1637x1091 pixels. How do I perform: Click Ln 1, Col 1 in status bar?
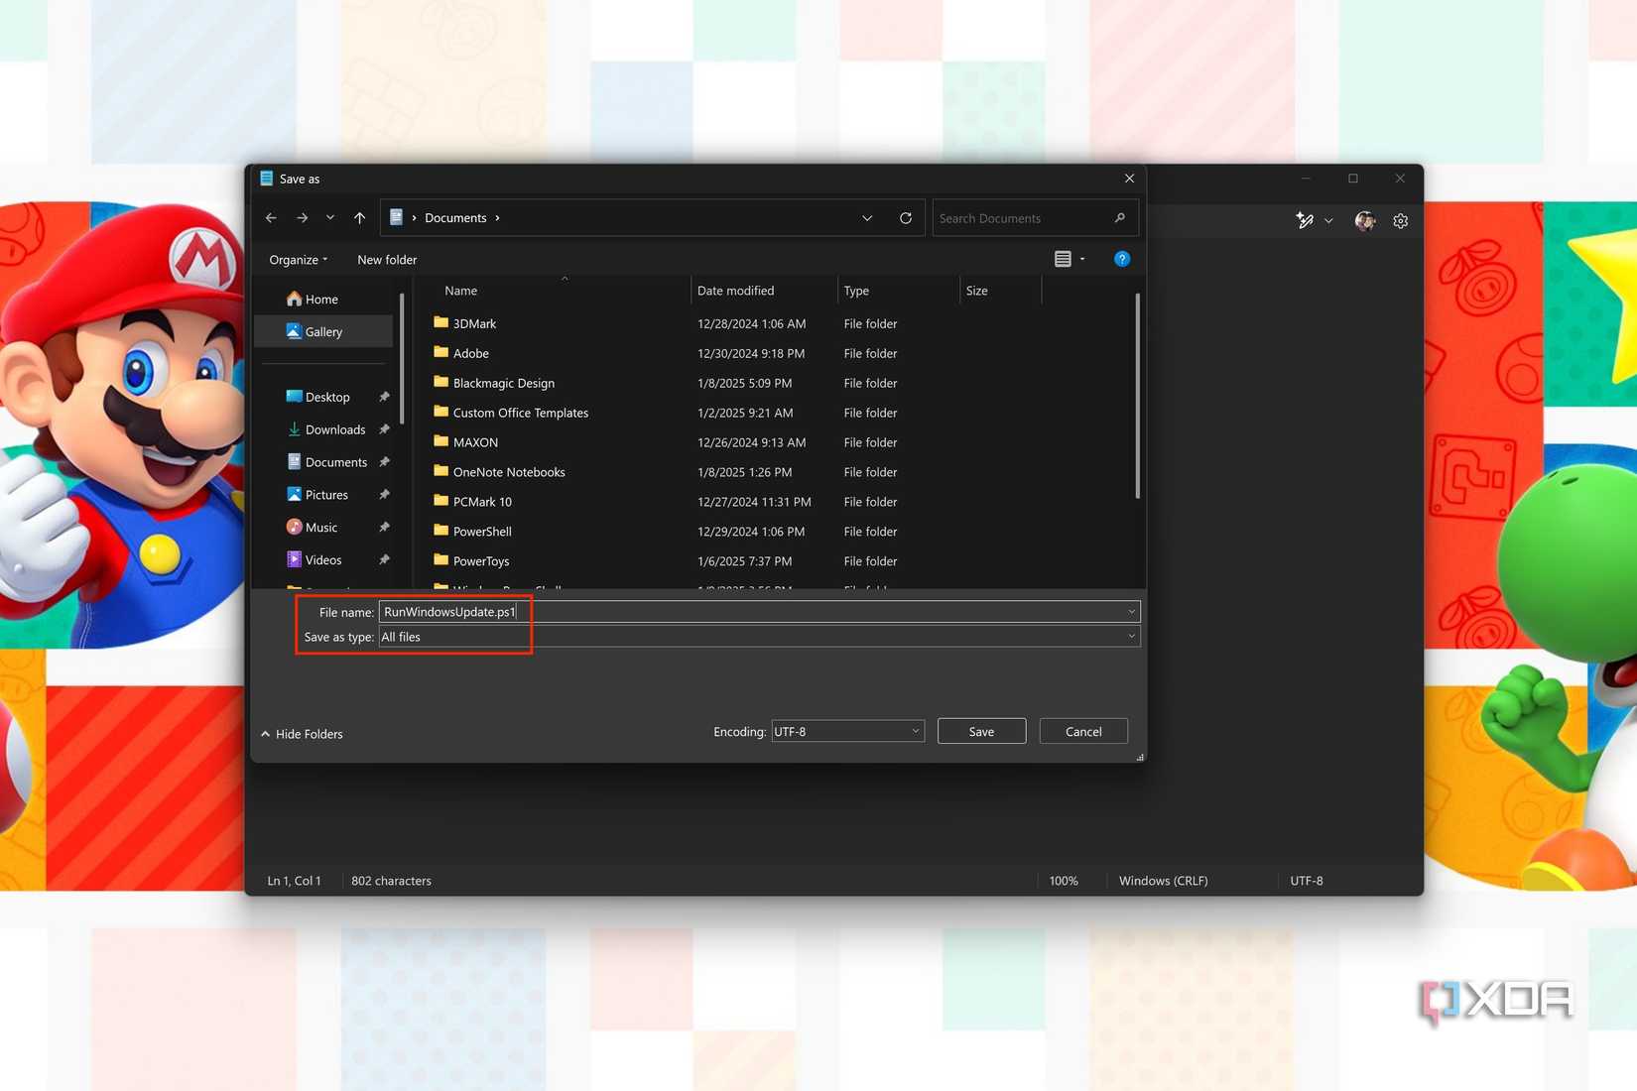point(294,881)
